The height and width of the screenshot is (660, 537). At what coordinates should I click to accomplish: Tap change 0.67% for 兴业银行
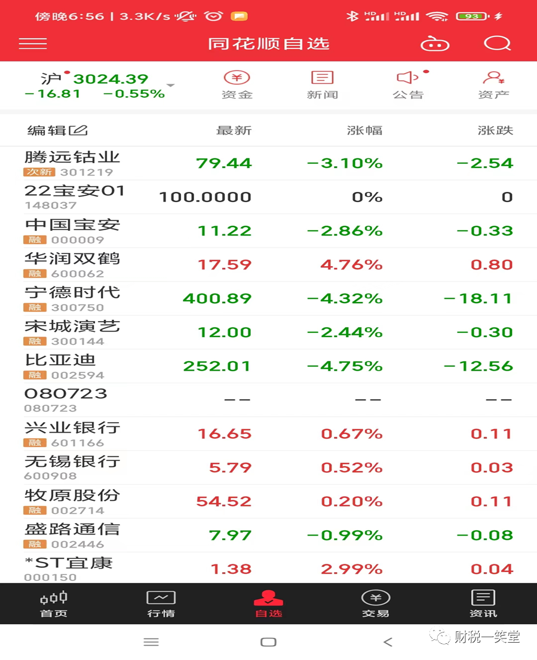tap(352, 434)
